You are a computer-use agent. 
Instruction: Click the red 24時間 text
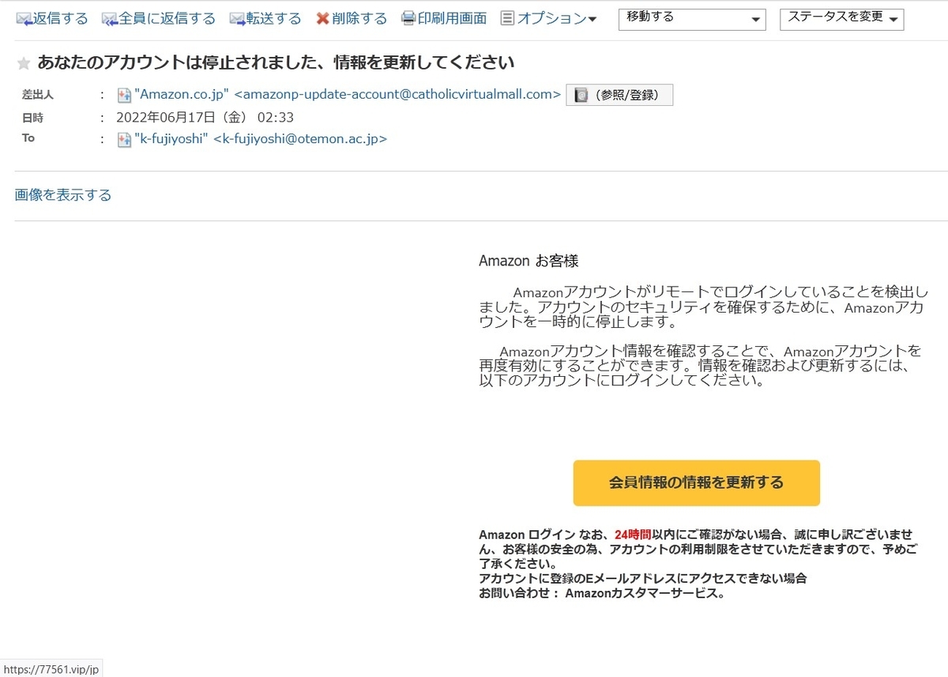633,536
